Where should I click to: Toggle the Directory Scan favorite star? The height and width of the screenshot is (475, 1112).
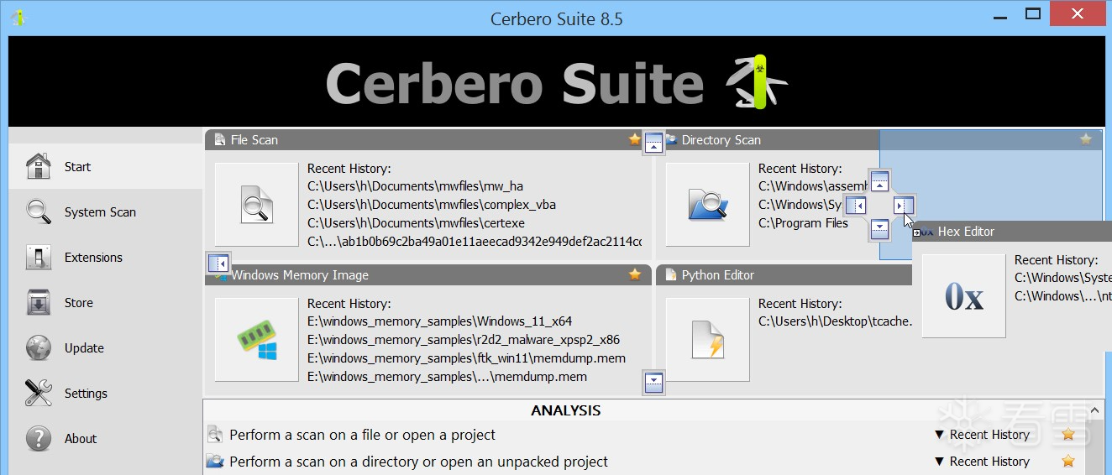point(1086,139)
